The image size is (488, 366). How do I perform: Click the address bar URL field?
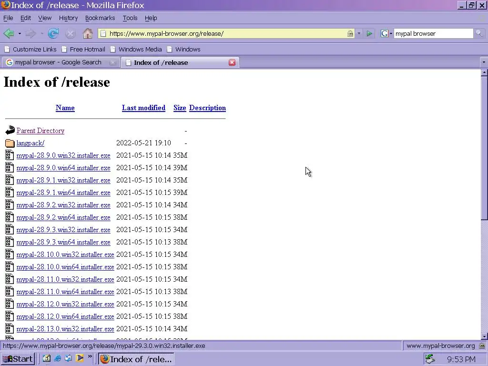click(226, 34)
